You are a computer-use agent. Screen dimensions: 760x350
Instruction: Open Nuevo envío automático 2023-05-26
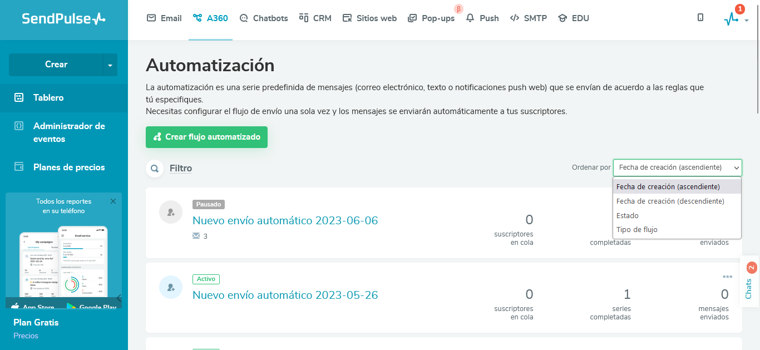tap(285, 295)
